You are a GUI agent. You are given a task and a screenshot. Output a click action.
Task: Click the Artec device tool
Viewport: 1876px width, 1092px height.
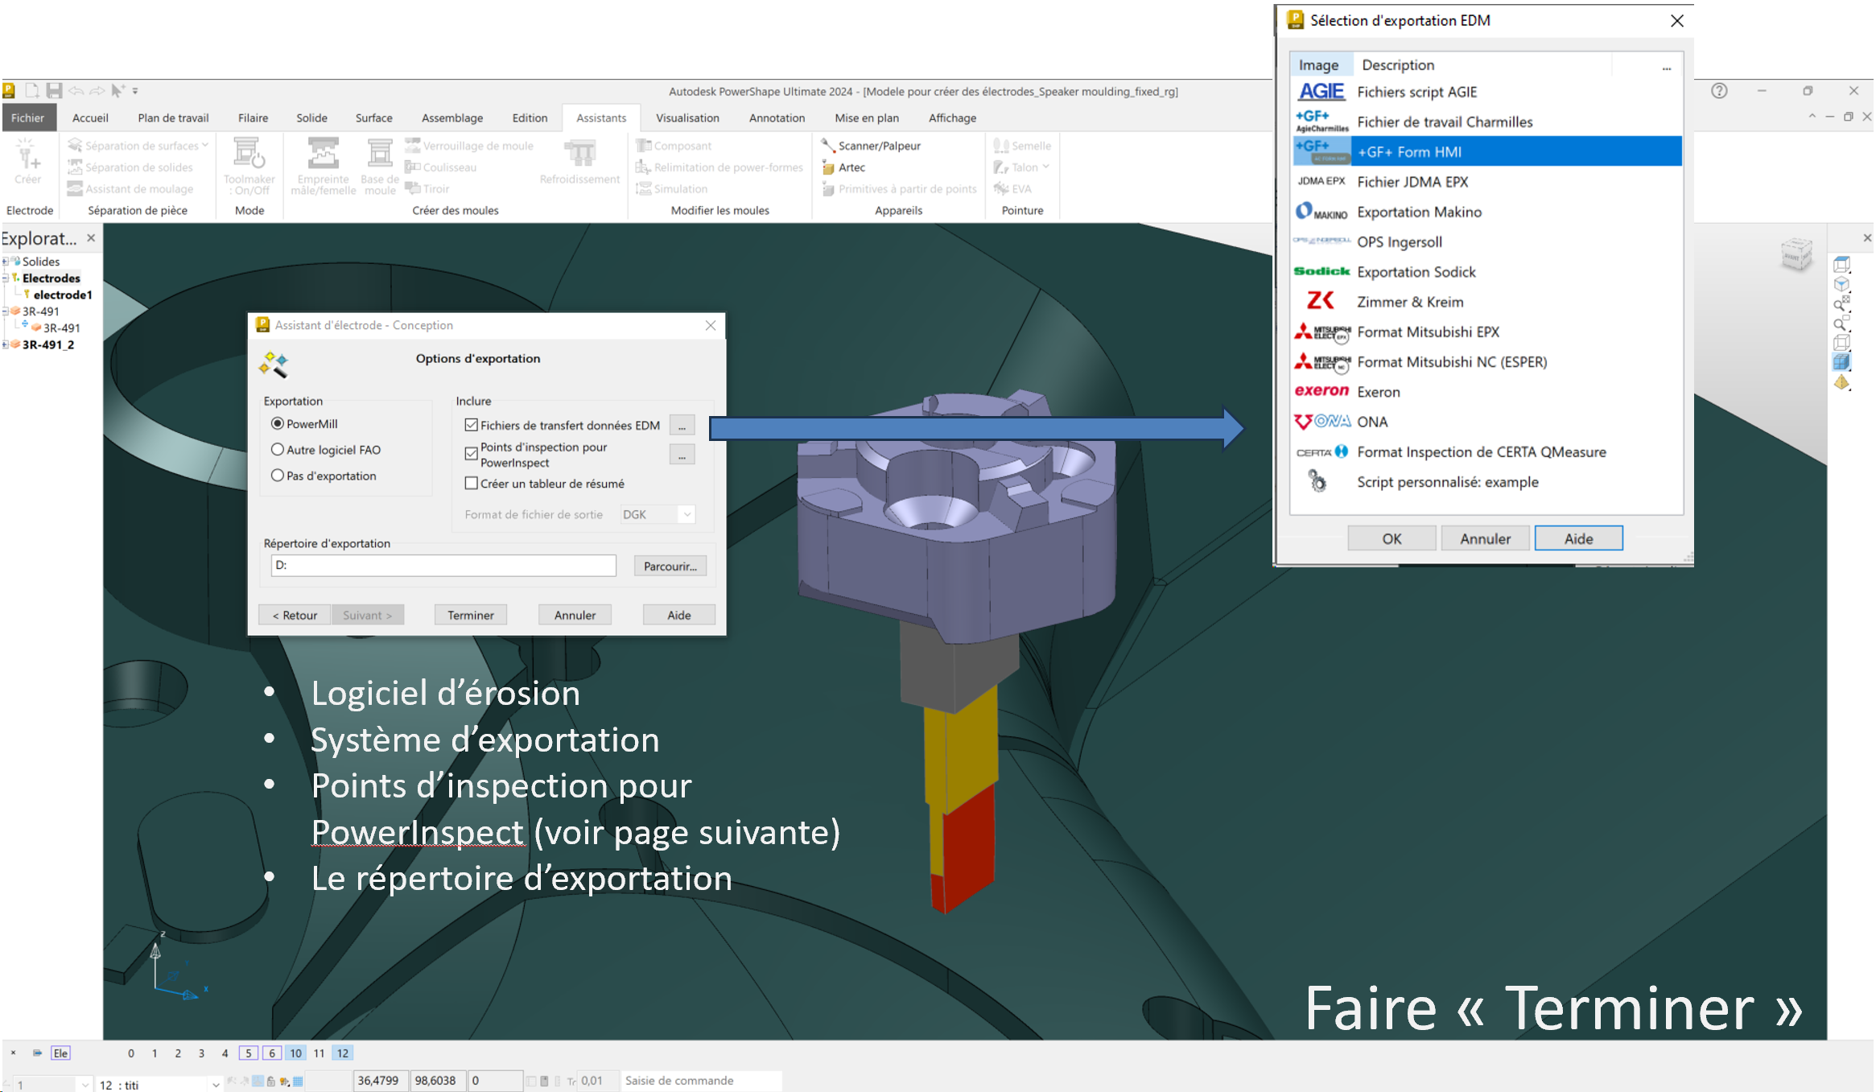pos(843,167)
